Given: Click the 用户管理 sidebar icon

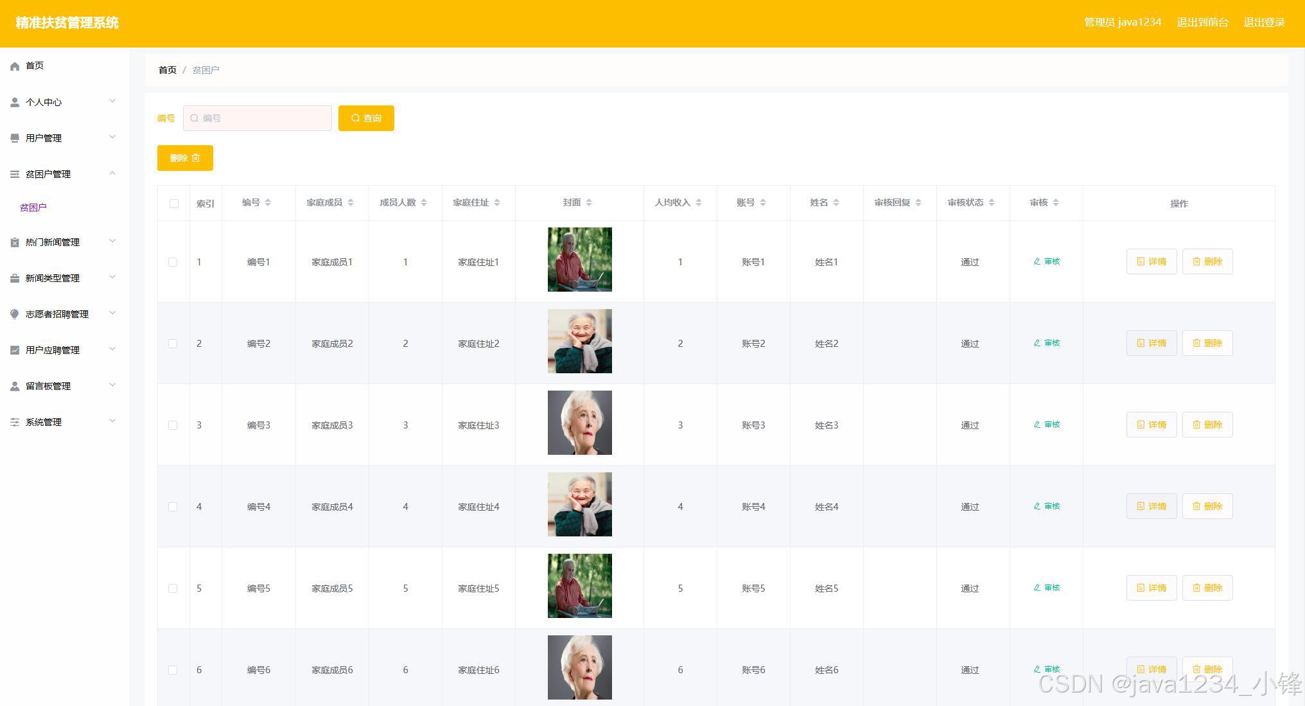Looking at the screenshot, I should tap(15, 138).
